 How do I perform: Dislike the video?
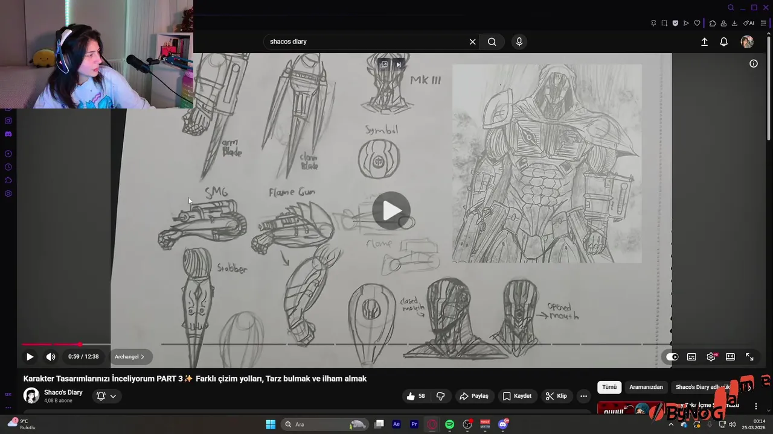click(x=440, y=396)
